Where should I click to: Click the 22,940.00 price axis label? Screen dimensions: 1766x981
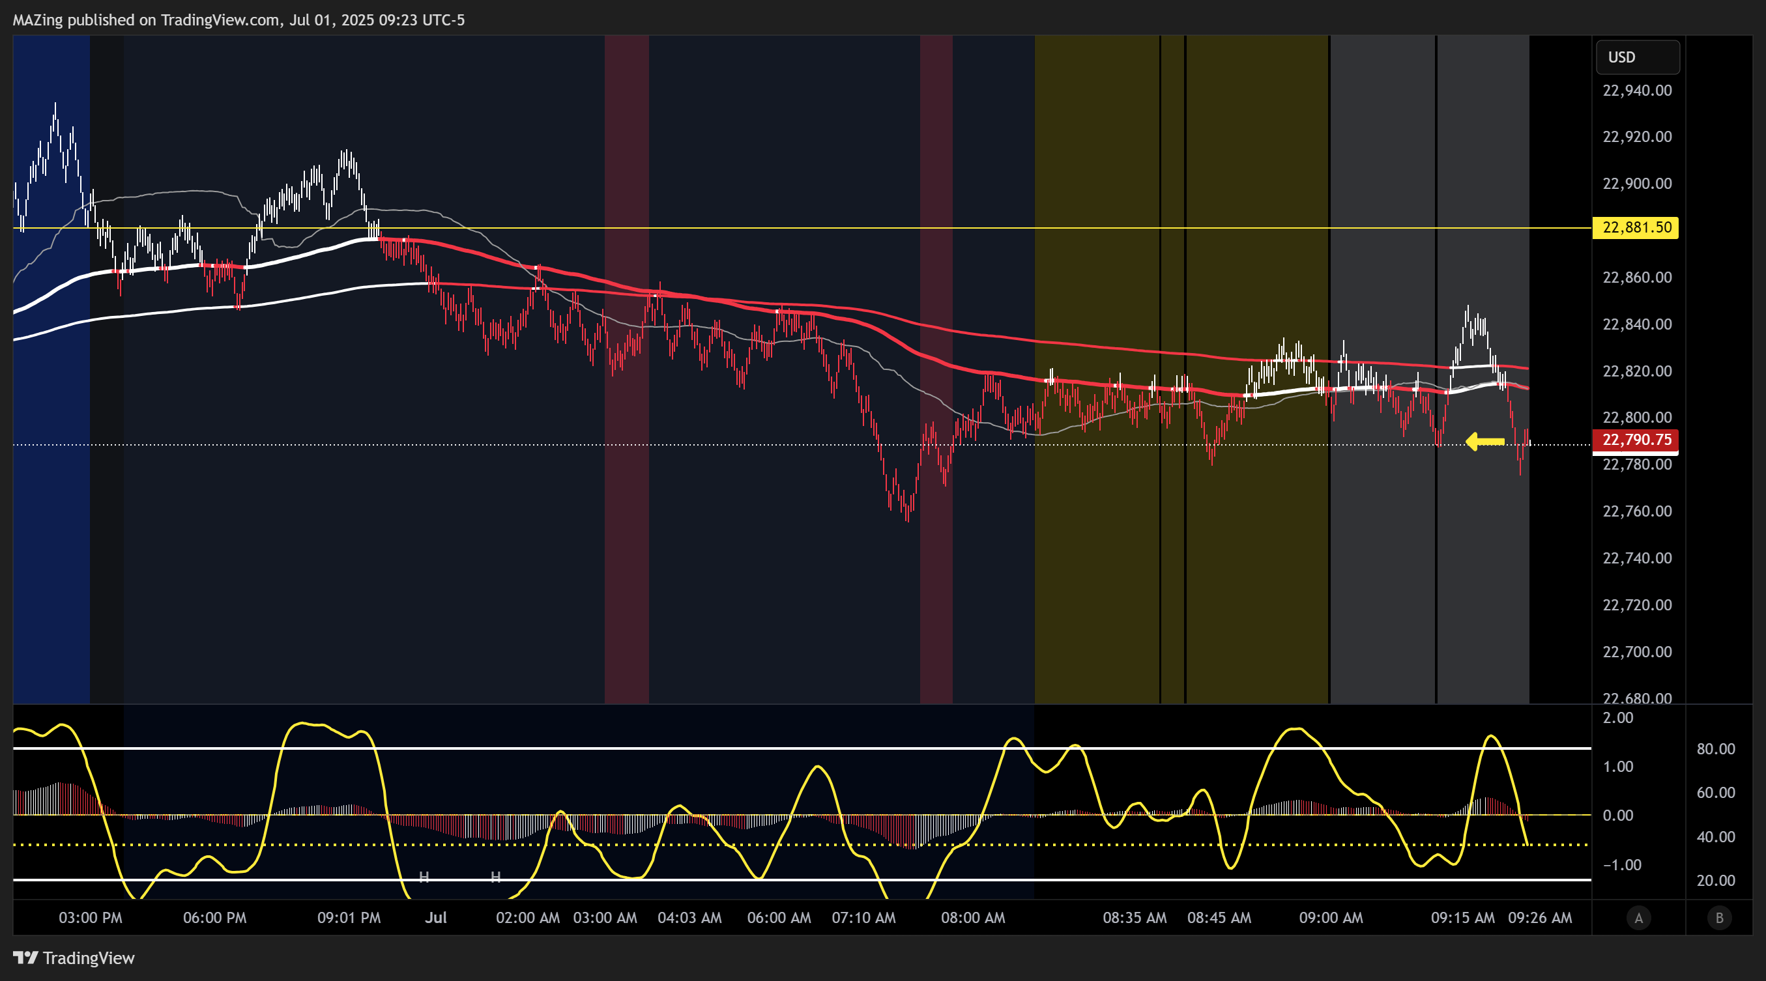click(1637, 91)
